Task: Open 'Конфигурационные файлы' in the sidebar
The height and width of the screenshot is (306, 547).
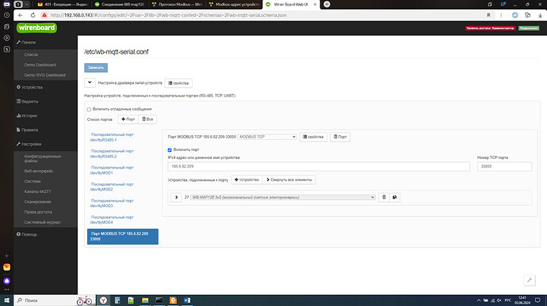Action: coord(43,159)
